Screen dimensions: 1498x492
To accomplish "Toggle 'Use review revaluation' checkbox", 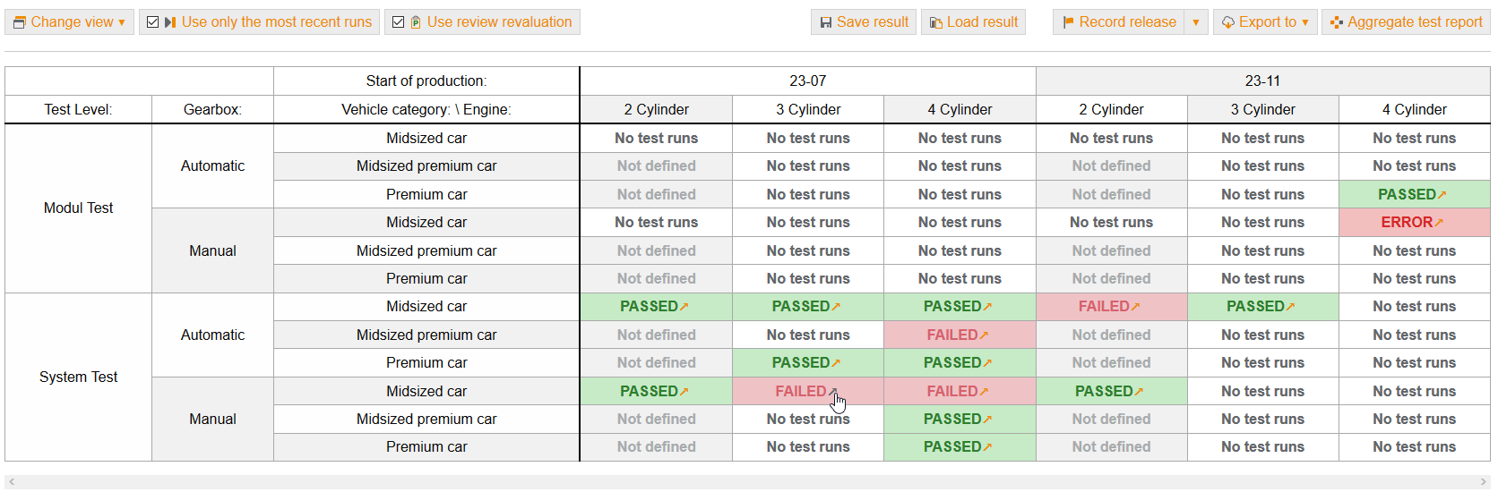I will (x=399, y=22).
